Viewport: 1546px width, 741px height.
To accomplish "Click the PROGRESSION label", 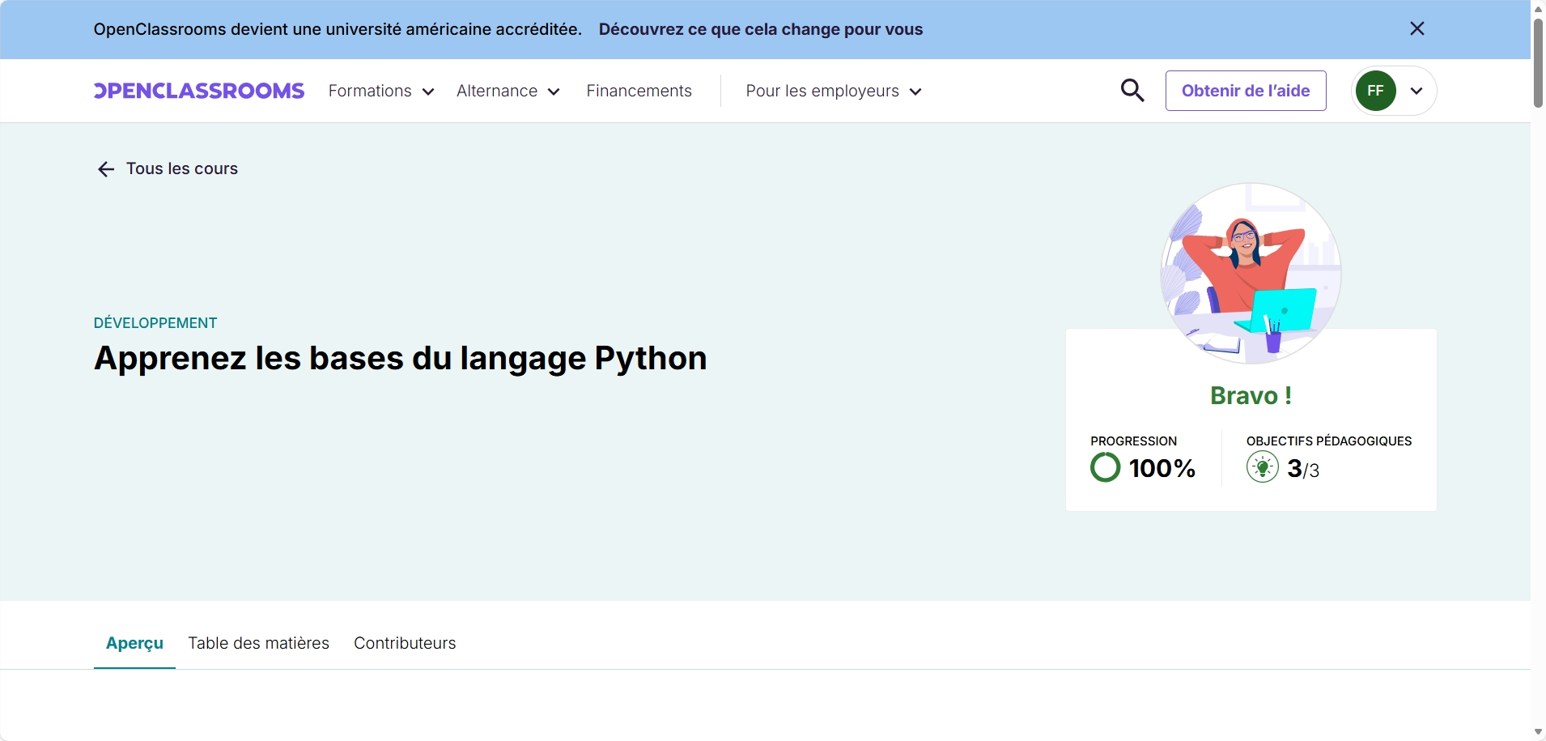I will click(x=1133, y=441).
